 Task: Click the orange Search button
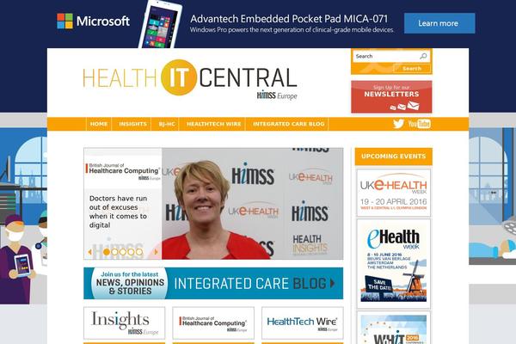pos(412,69)
